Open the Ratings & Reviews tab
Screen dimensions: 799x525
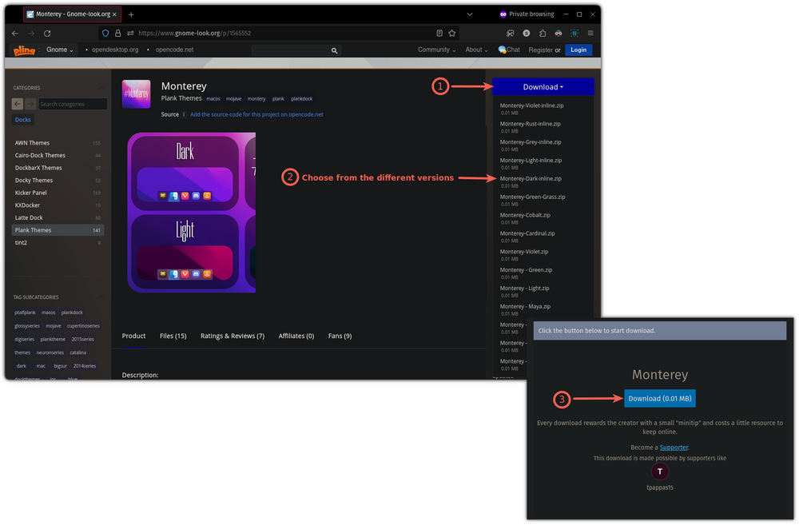[233, 336]
